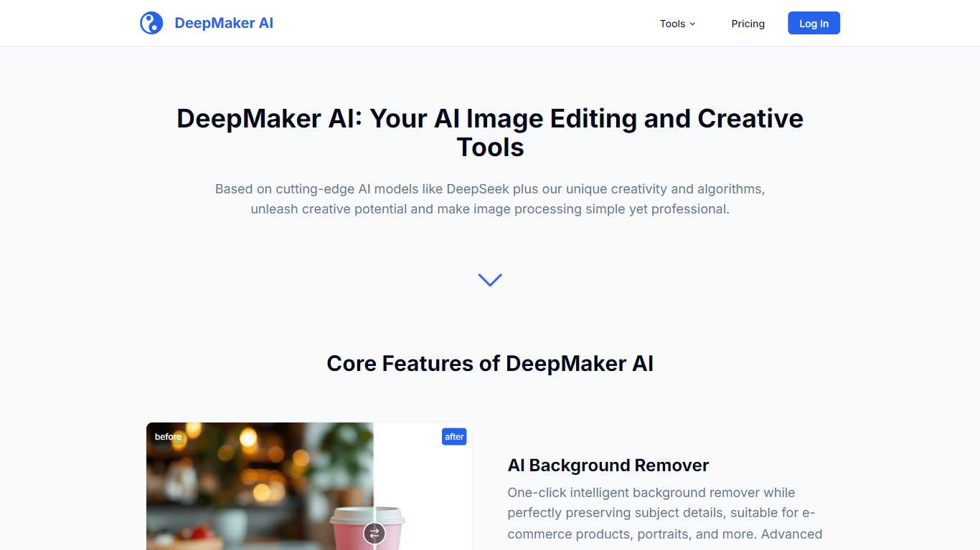Click the Log In button
The width and height of the screenshot is (980, 550).
(x=814, y=23)
